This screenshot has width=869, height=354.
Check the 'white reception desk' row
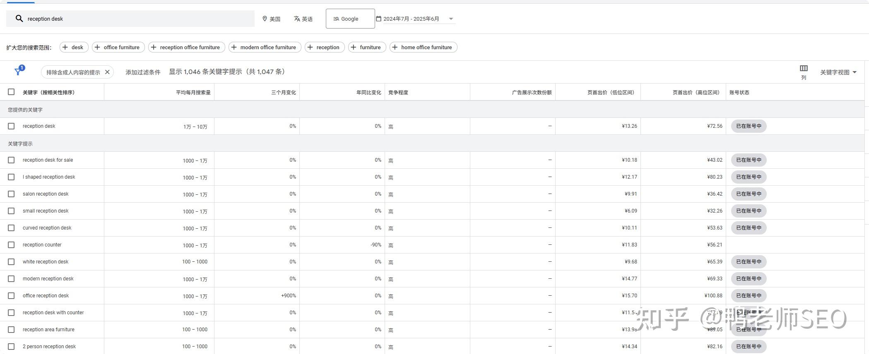pyautogui.click(x=11, y=262)
